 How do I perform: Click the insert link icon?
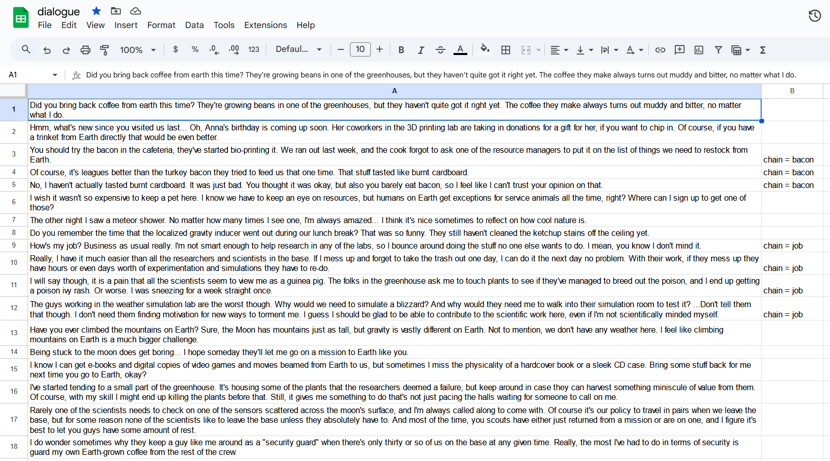(660, 50)
